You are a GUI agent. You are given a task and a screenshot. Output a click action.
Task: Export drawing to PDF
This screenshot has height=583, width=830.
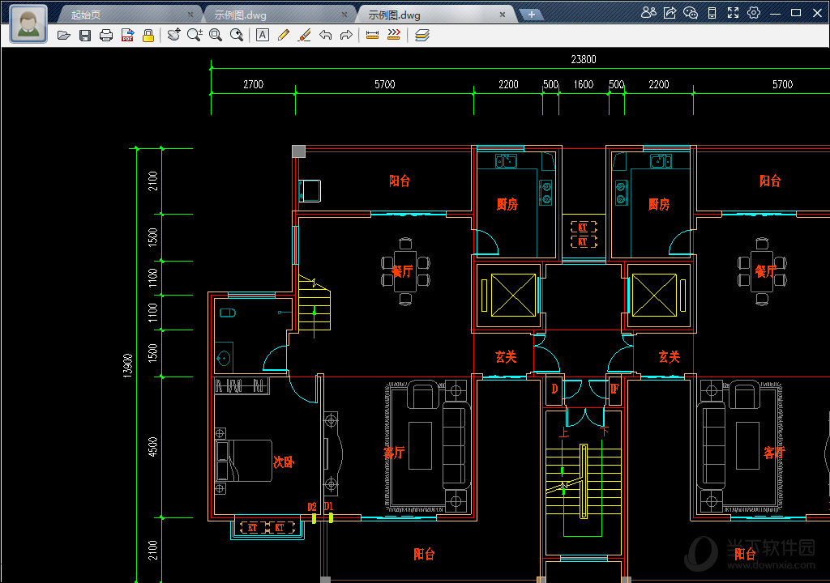tap(127, 36)
